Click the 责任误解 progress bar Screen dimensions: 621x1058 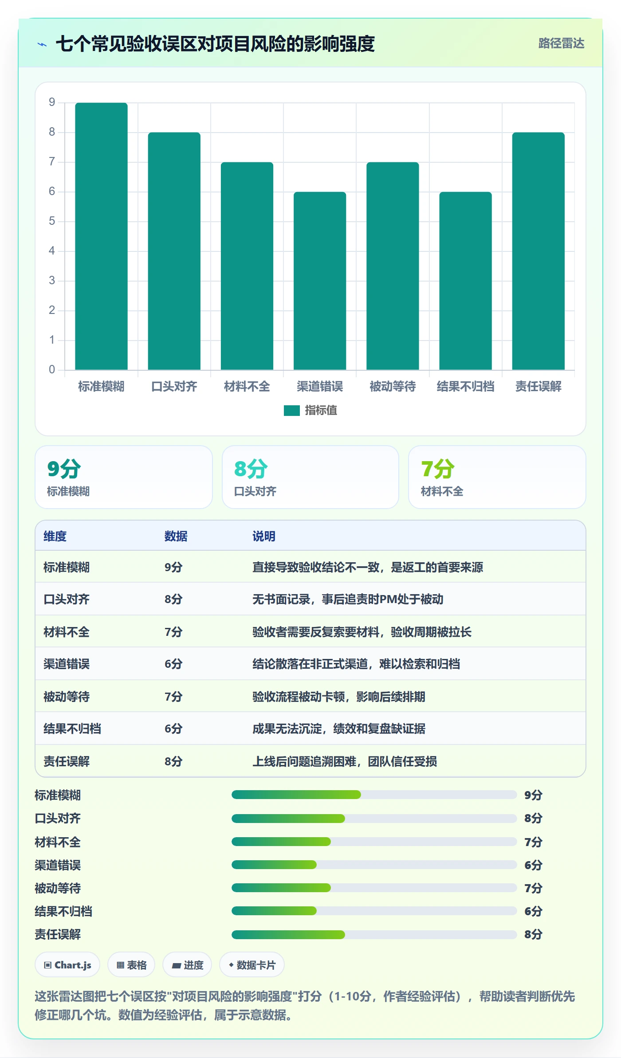click(x=374, y=934)
